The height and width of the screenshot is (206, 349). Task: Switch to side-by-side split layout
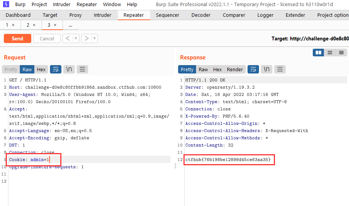[318, 53]
